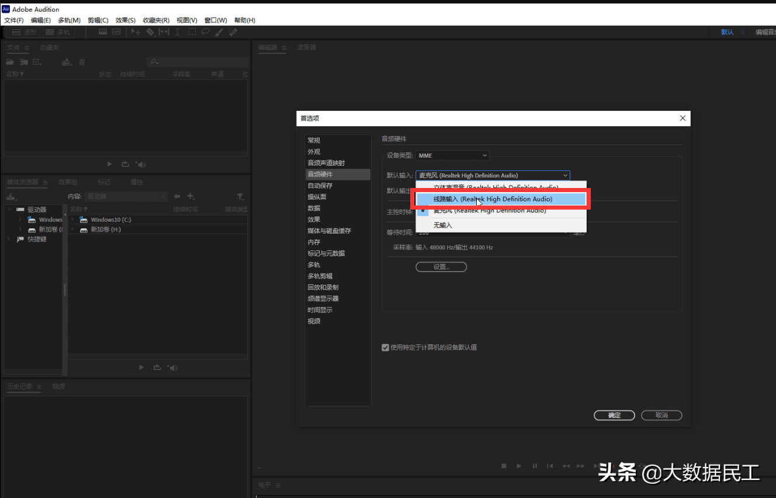
Task: Open the Files search dropdown magnifier
Action: pos(154,62)
